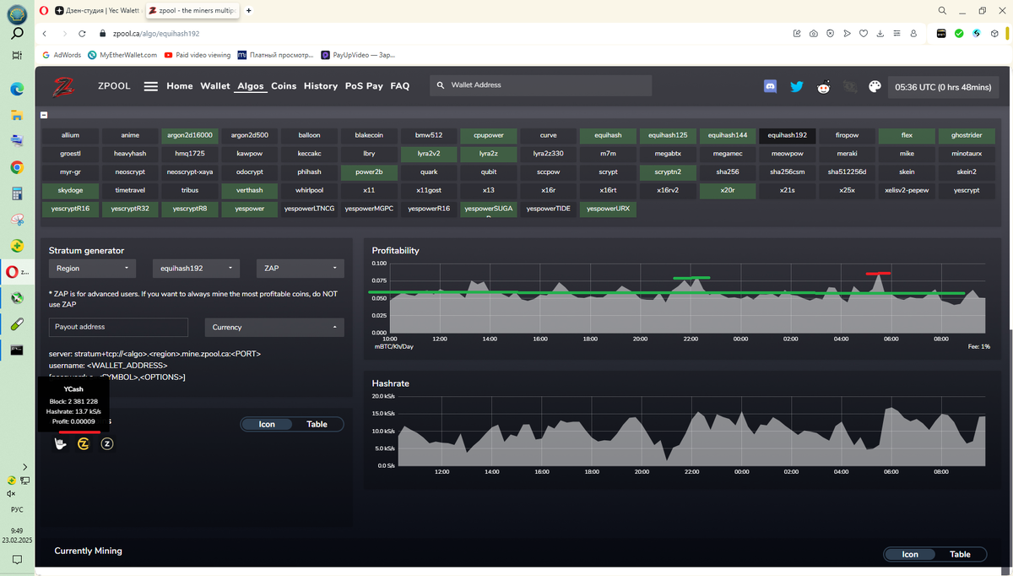Open the Opera profile account icon
Screen dimensions: 1013x576
913,34
